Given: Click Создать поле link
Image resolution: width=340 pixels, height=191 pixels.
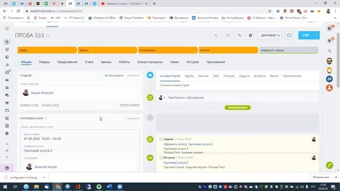Looking at the screenshot, I should coord(50,105).
